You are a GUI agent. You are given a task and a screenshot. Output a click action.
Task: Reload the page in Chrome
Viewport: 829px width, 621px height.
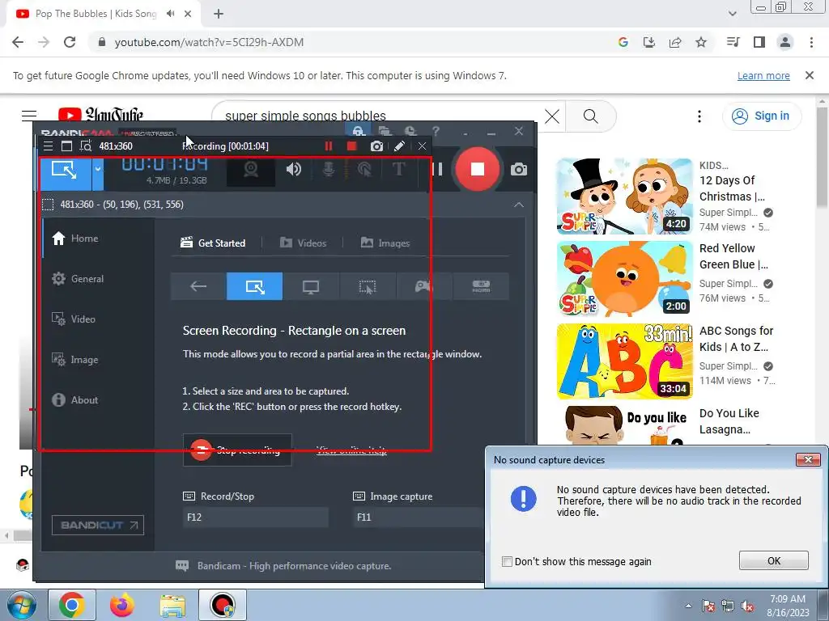(x=70, y=42)
